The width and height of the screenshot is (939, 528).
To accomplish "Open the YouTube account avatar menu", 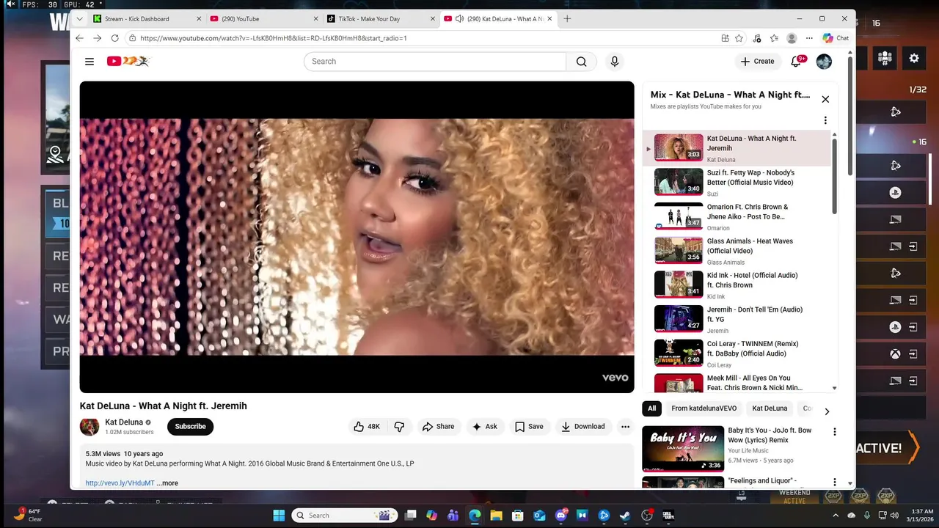I will (x=824, y=62).
